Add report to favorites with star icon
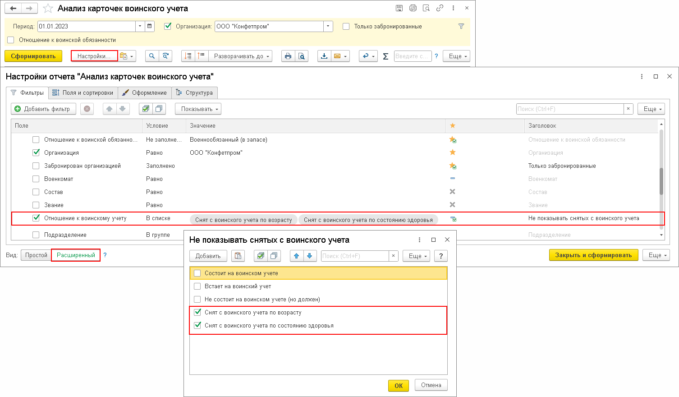The image size is (679, 397). 48,9
